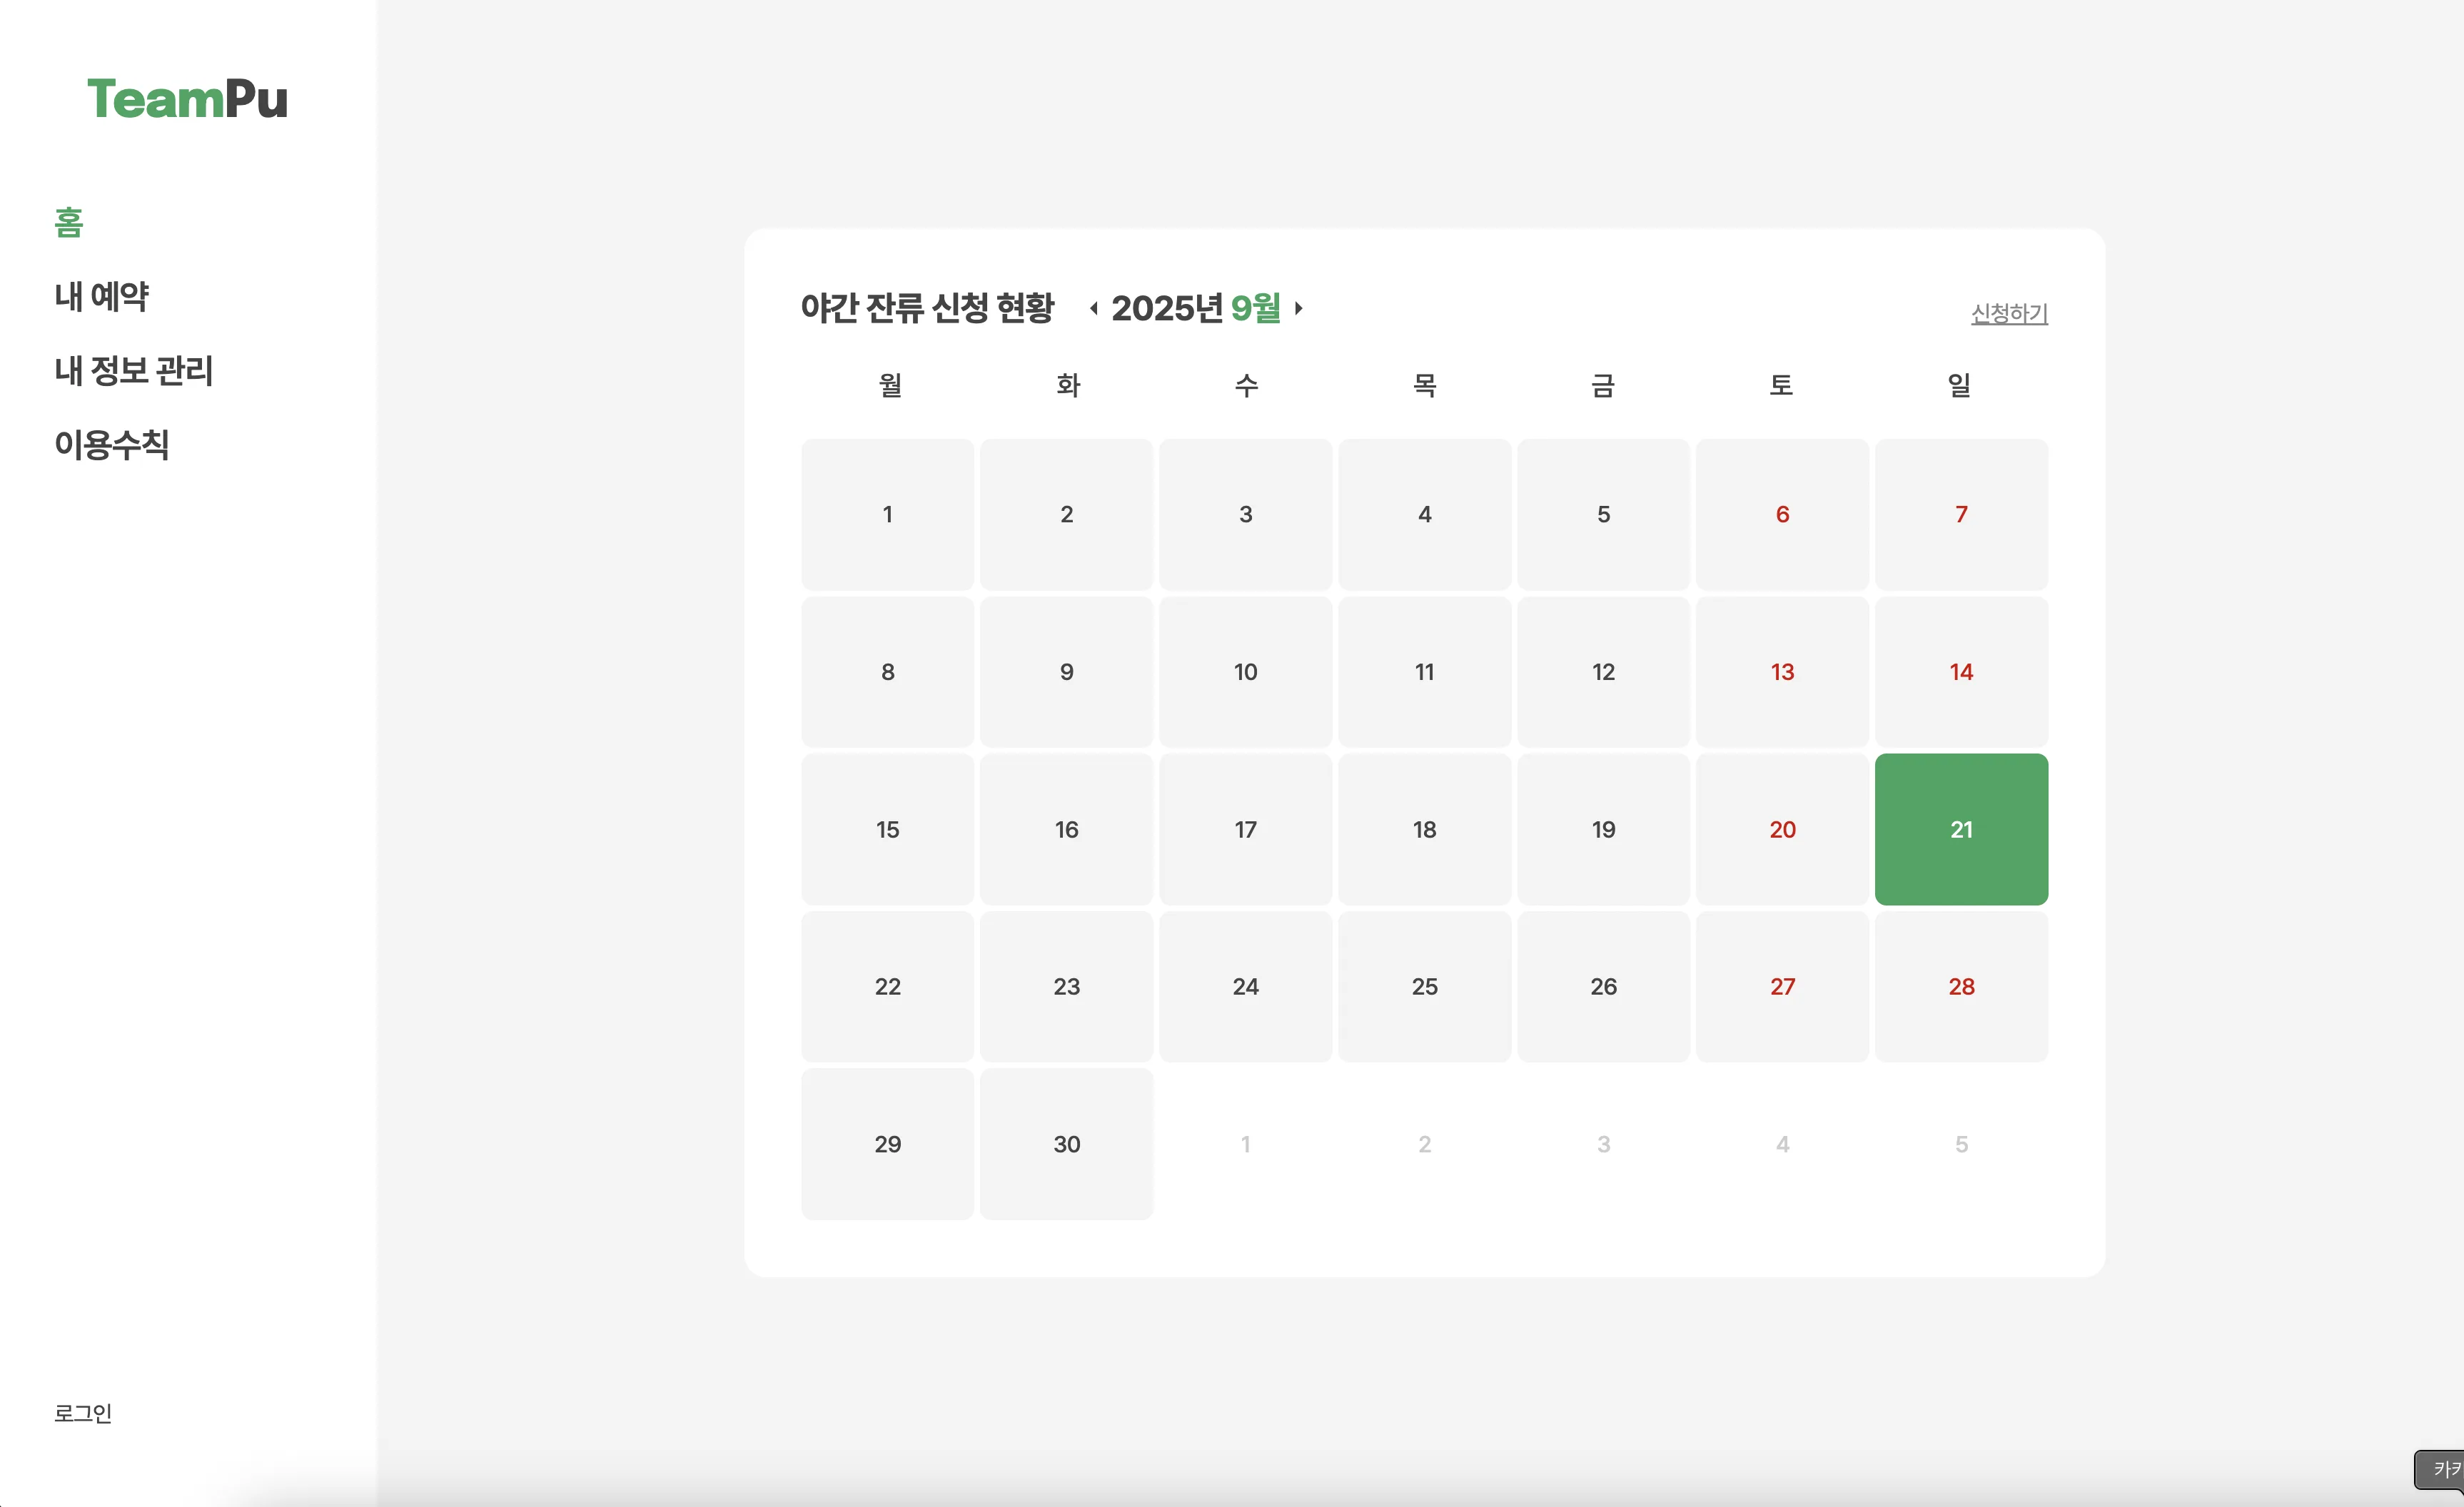2464x1507 pixels.
Task: Click date 17 on calendar
Action: point(1245,829)
